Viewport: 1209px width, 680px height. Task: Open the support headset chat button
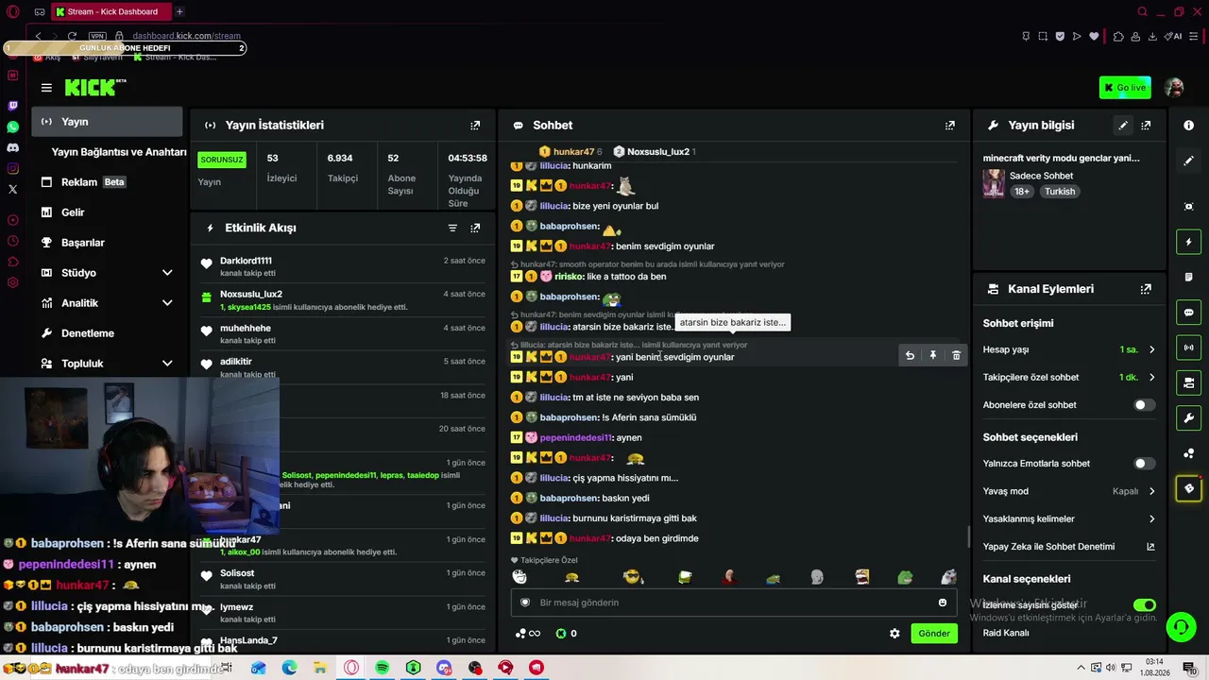pyautogui.click(x=1181, y=627)
